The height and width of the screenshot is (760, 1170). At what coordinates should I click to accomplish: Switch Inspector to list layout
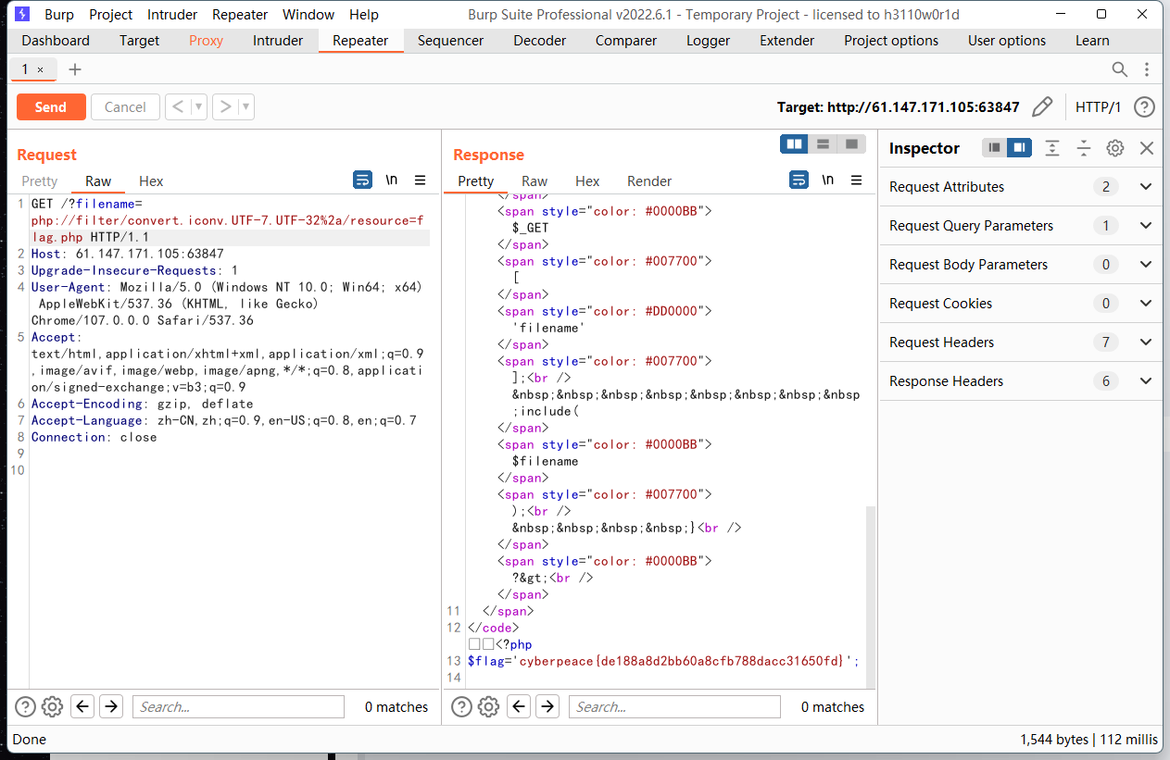click(x=994, y=148)
